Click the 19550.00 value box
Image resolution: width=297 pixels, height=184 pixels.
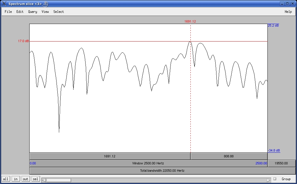click(x=281, y=163)
